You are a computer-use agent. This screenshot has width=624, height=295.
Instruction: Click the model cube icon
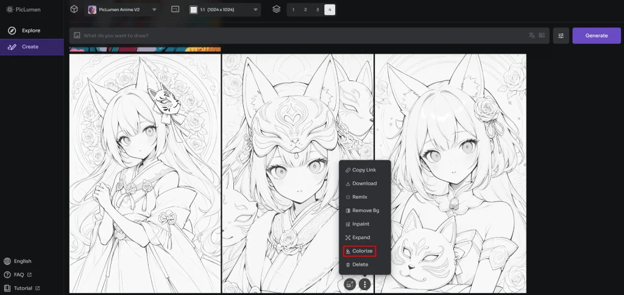click(74, 9)
